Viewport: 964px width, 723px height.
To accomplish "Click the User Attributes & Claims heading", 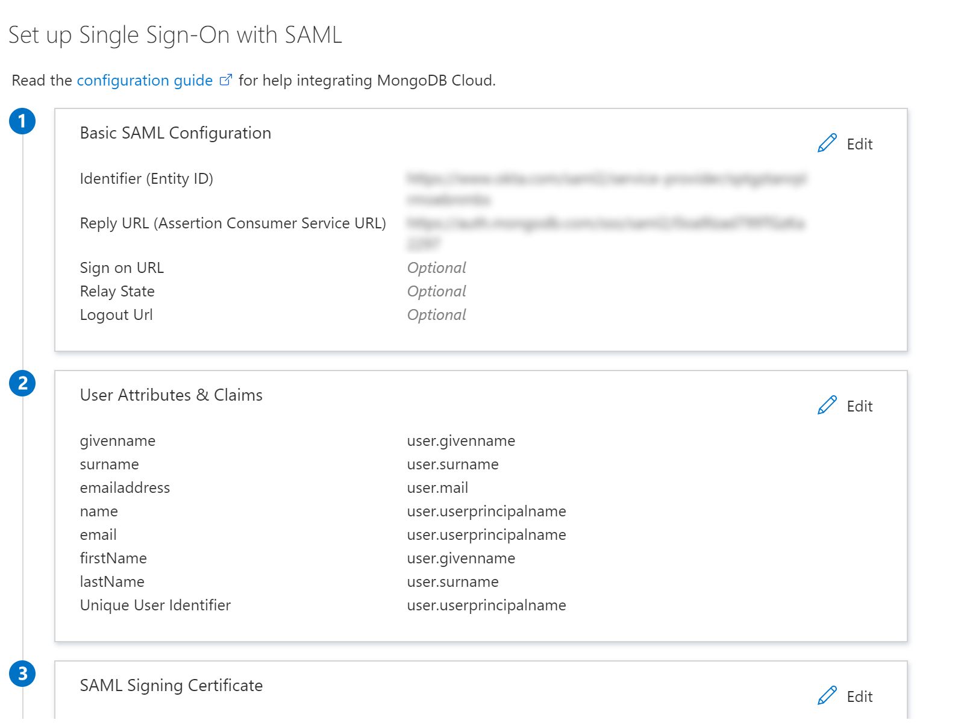I will [x=171, y=395].
